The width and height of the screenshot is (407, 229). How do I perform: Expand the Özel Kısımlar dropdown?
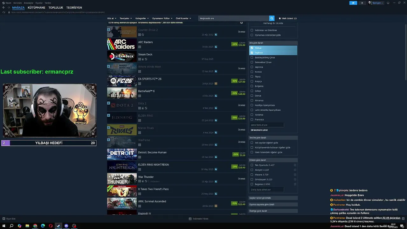(x=183, y=18)
